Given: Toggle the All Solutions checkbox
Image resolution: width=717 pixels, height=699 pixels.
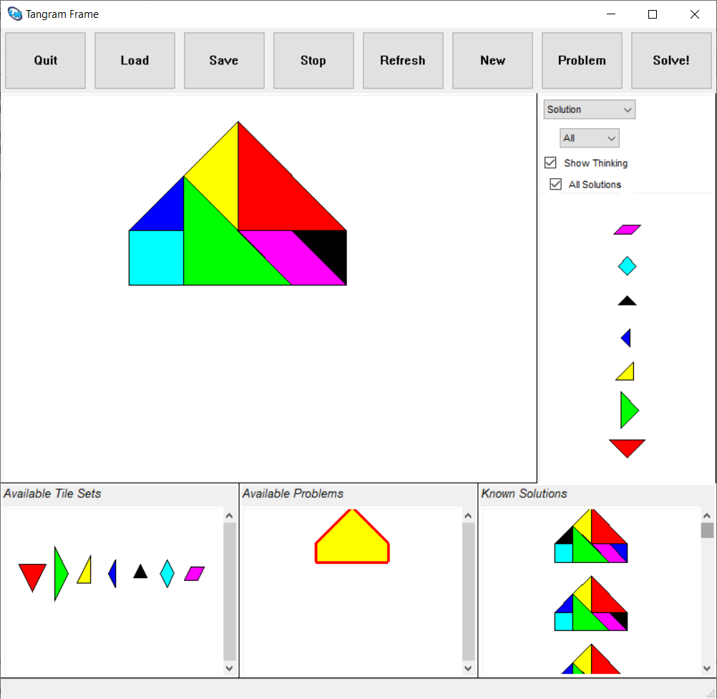Looking at the screenshot, I should pos(555,185).
